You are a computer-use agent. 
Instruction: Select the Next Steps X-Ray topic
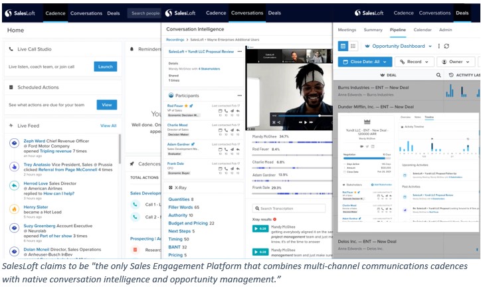coord(179,231)
